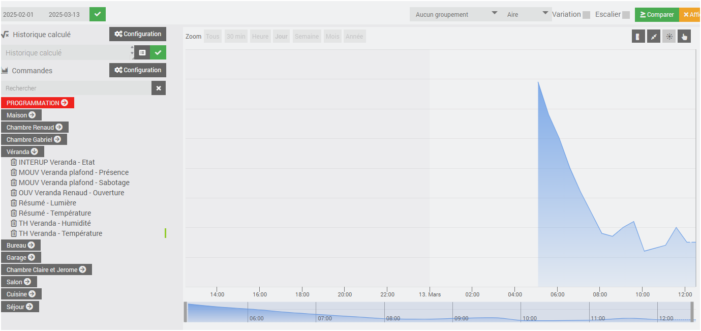Select the 'TH Veranda - Humidité' command
Image resolution: width=701 pixels, height=331 pixels.
click(55, 223)
